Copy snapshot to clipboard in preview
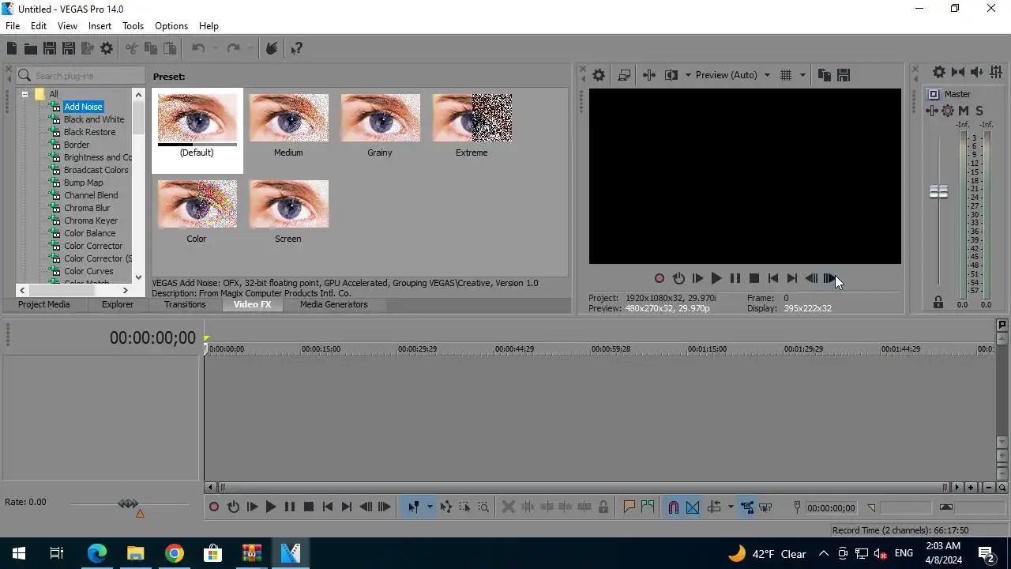This screenshot has width=1011, height=569. 824,75
